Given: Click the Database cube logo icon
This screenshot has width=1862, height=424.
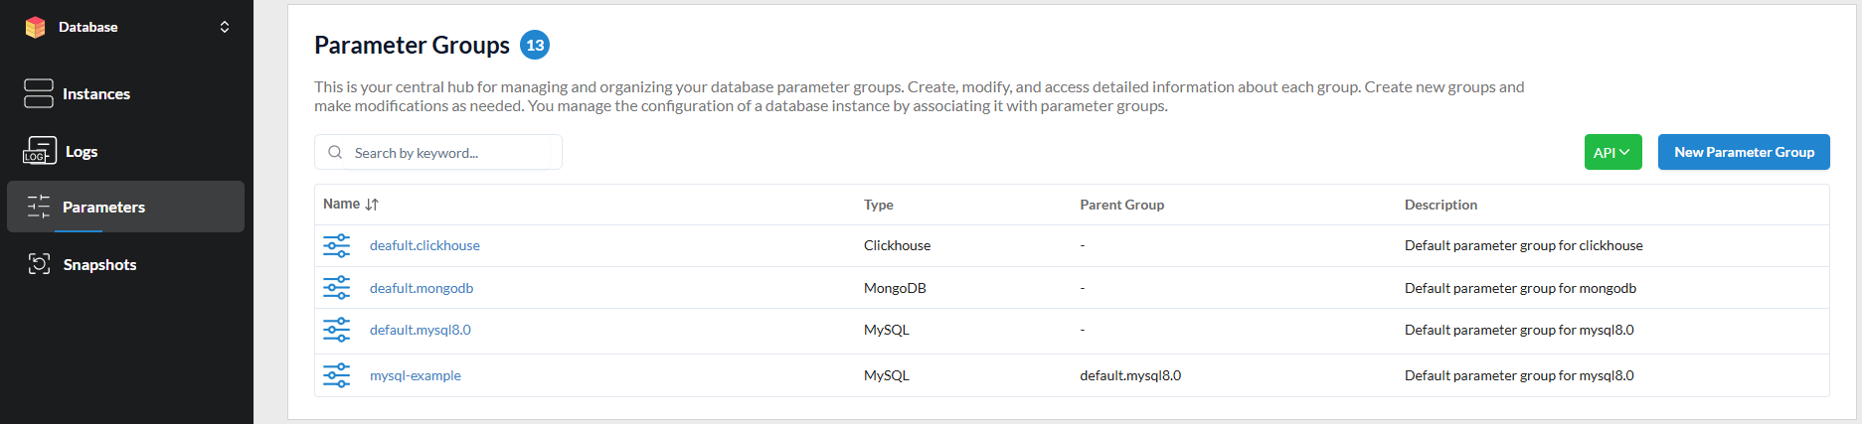Looking at the screenshot, I should click(36, 27).
